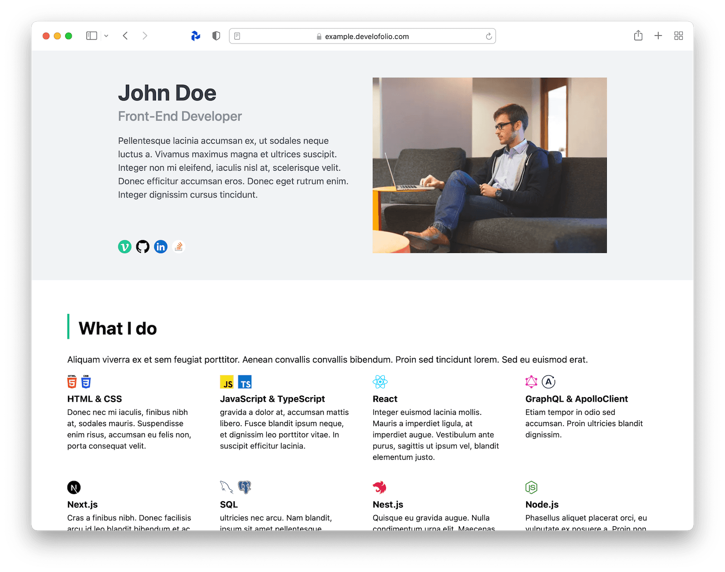Click the React atom logo icon
Screen dimensions: 725x572
coord(380,382)
